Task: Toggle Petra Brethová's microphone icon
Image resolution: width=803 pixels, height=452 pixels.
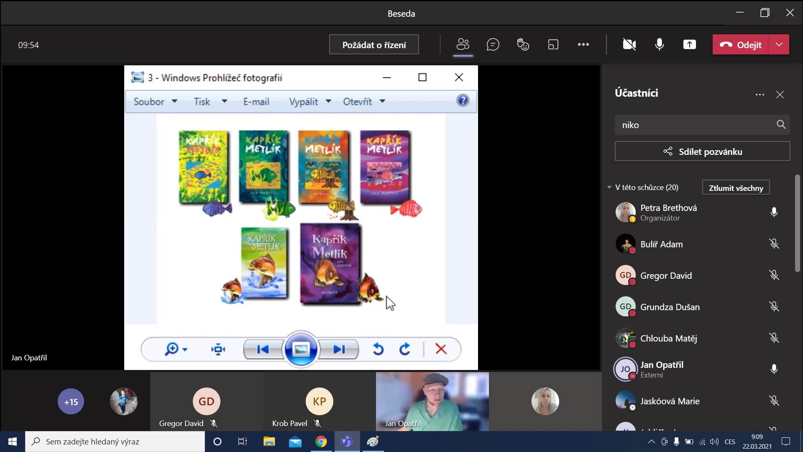Action: pyautogui.click(x=774, y=212)
